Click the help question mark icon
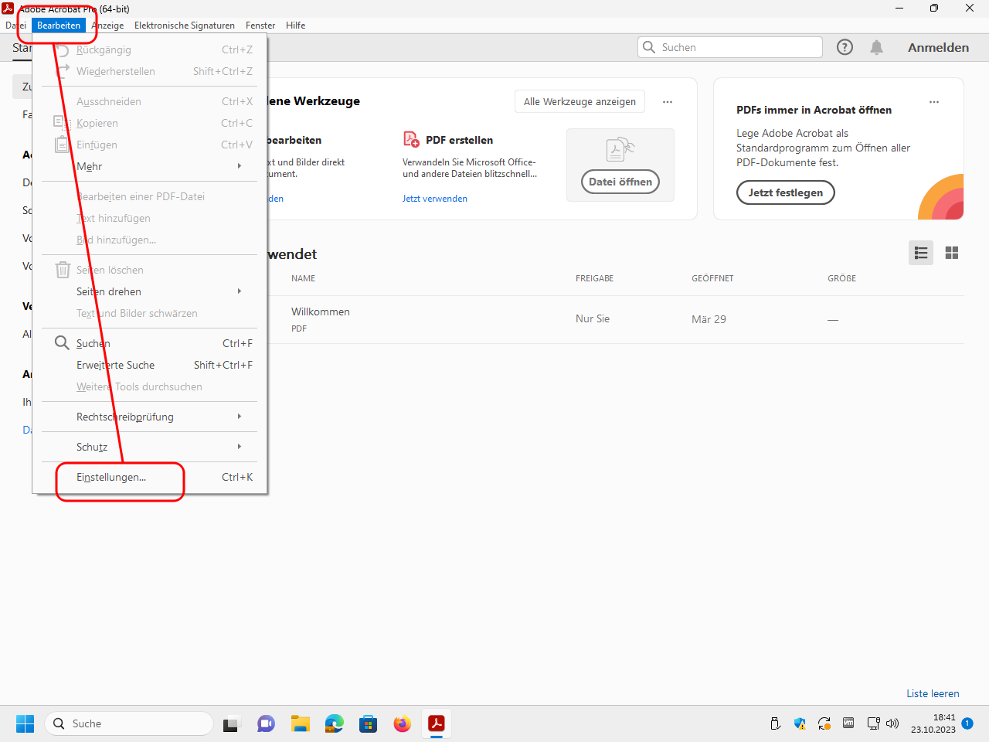Image resolution: width=989 pixels, height=742 pixels. pos(845,47)
